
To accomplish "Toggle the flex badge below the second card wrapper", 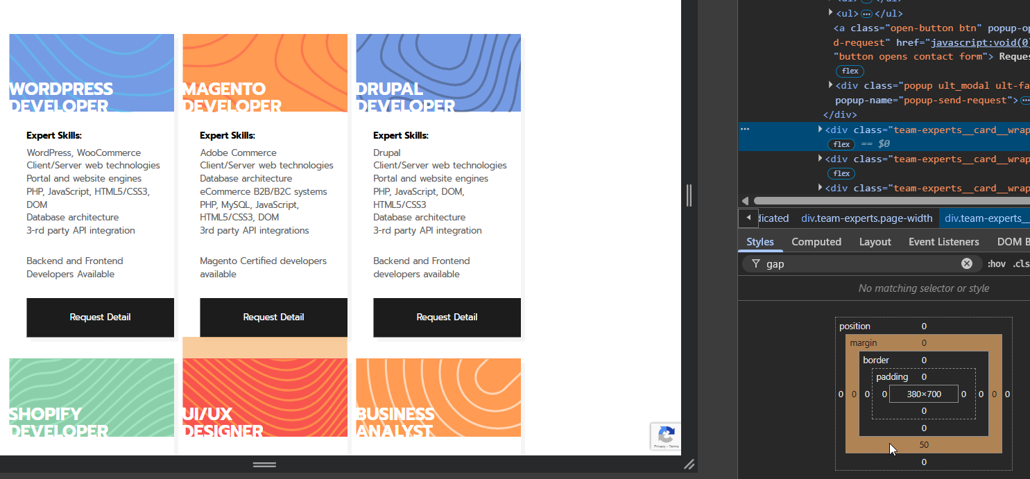I will (x=841, y=173).
